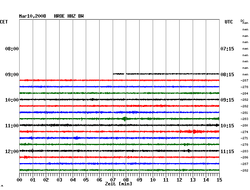Click the DC value -284
This screenshot has height=190, width=250.
[x=244, y=93]
